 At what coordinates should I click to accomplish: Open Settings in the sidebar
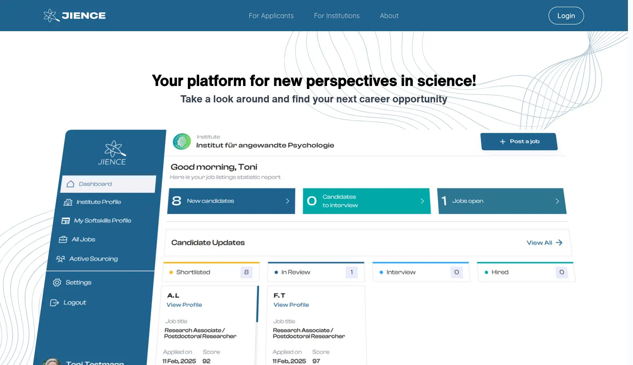(x=78, y=282)
